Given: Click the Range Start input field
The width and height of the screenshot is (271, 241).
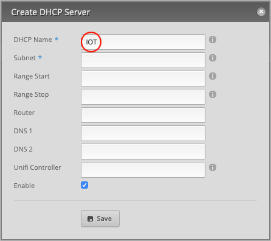Looking at the screenshot, I should [x=143, y=79].
